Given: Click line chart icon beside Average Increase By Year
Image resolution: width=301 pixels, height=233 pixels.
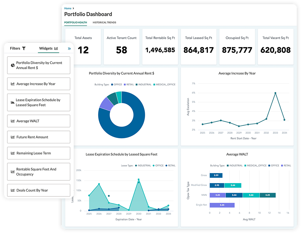Looking at the screenshot, I should [x=13, y=84].
